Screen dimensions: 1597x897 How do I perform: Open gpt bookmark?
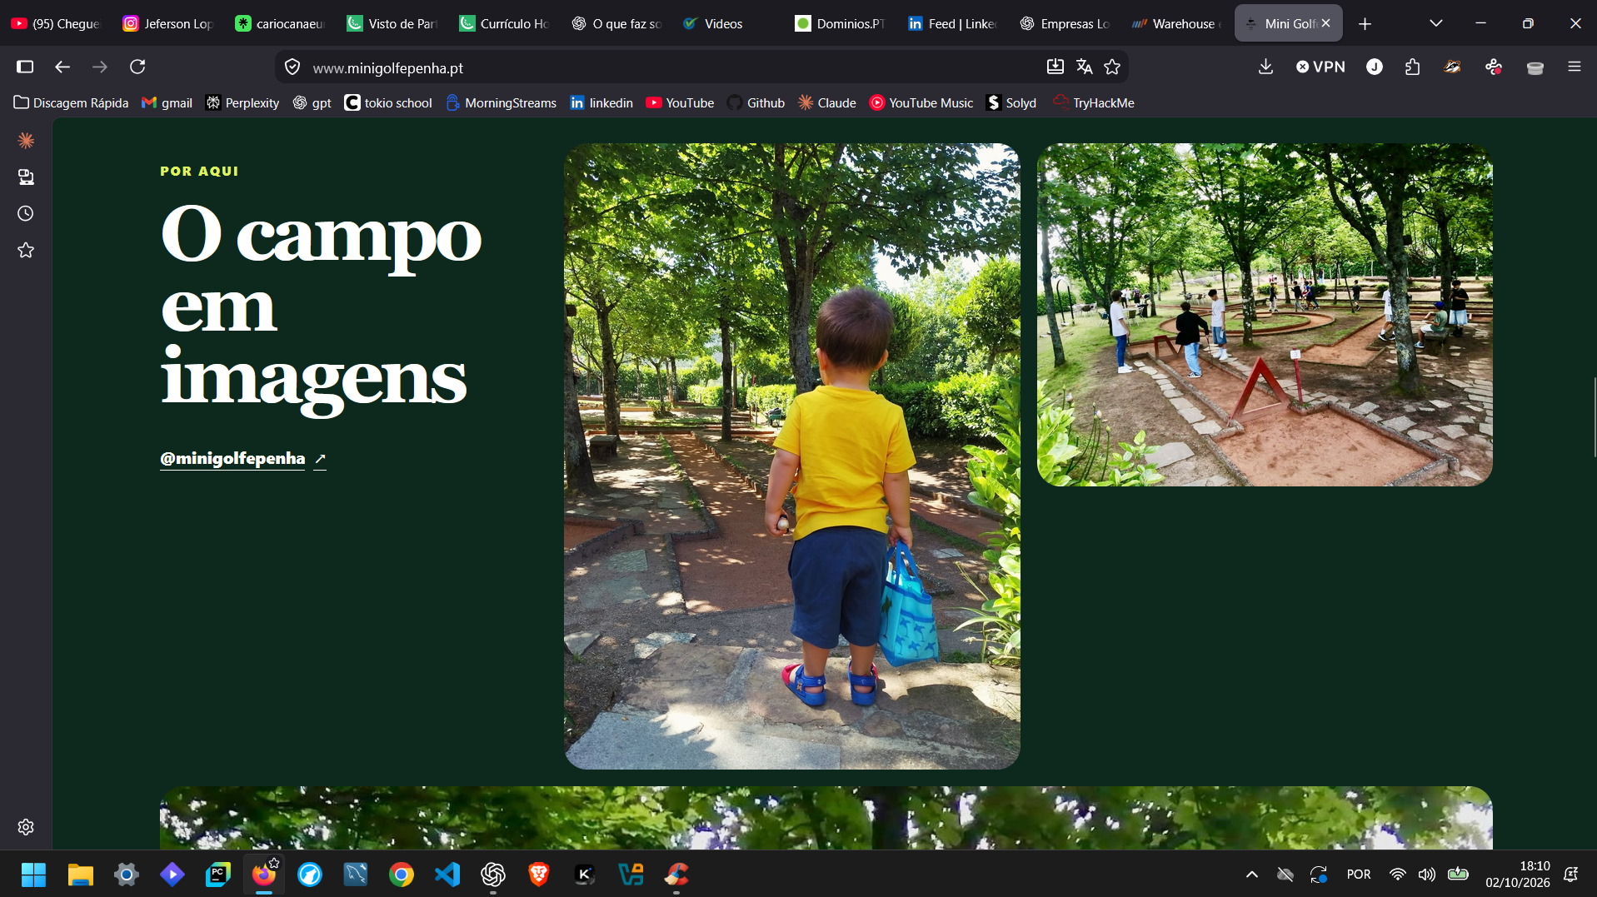(312, 102)
